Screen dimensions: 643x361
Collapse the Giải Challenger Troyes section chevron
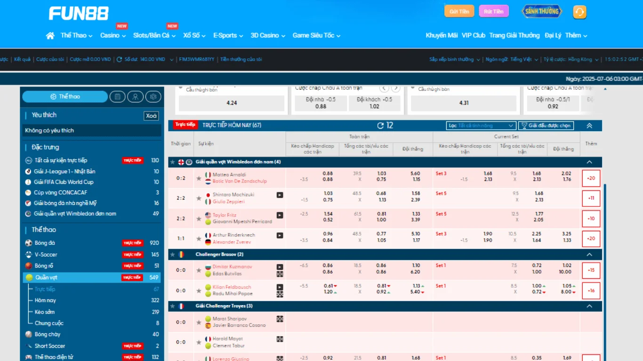click(x=590, y=306)
